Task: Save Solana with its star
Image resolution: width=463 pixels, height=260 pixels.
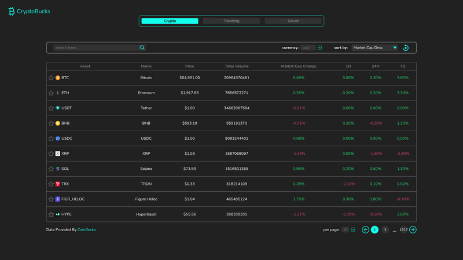Action: 51,169
